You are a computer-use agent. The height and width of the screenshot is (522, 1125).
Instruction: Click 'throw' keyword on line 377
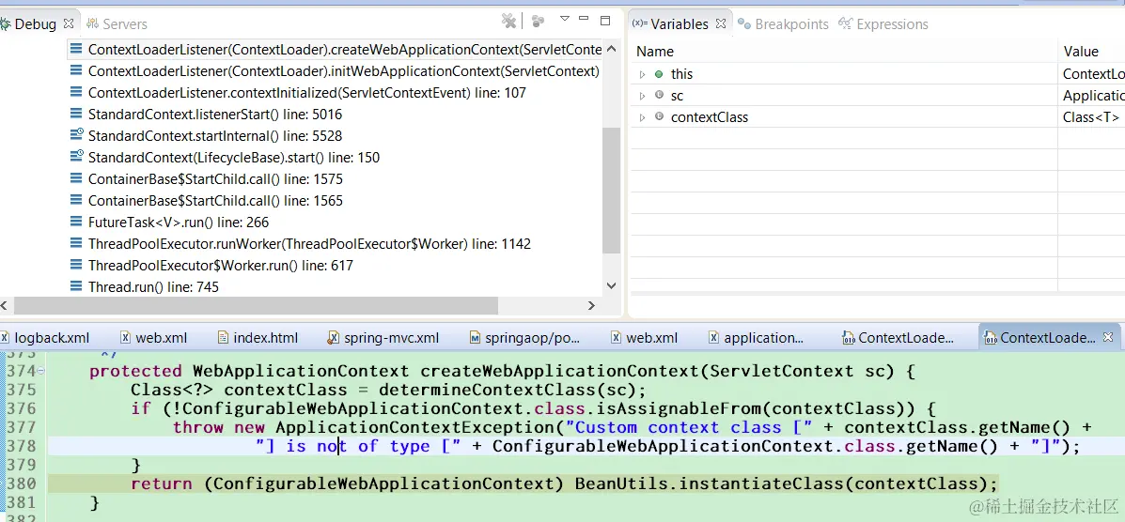(198, 428)
